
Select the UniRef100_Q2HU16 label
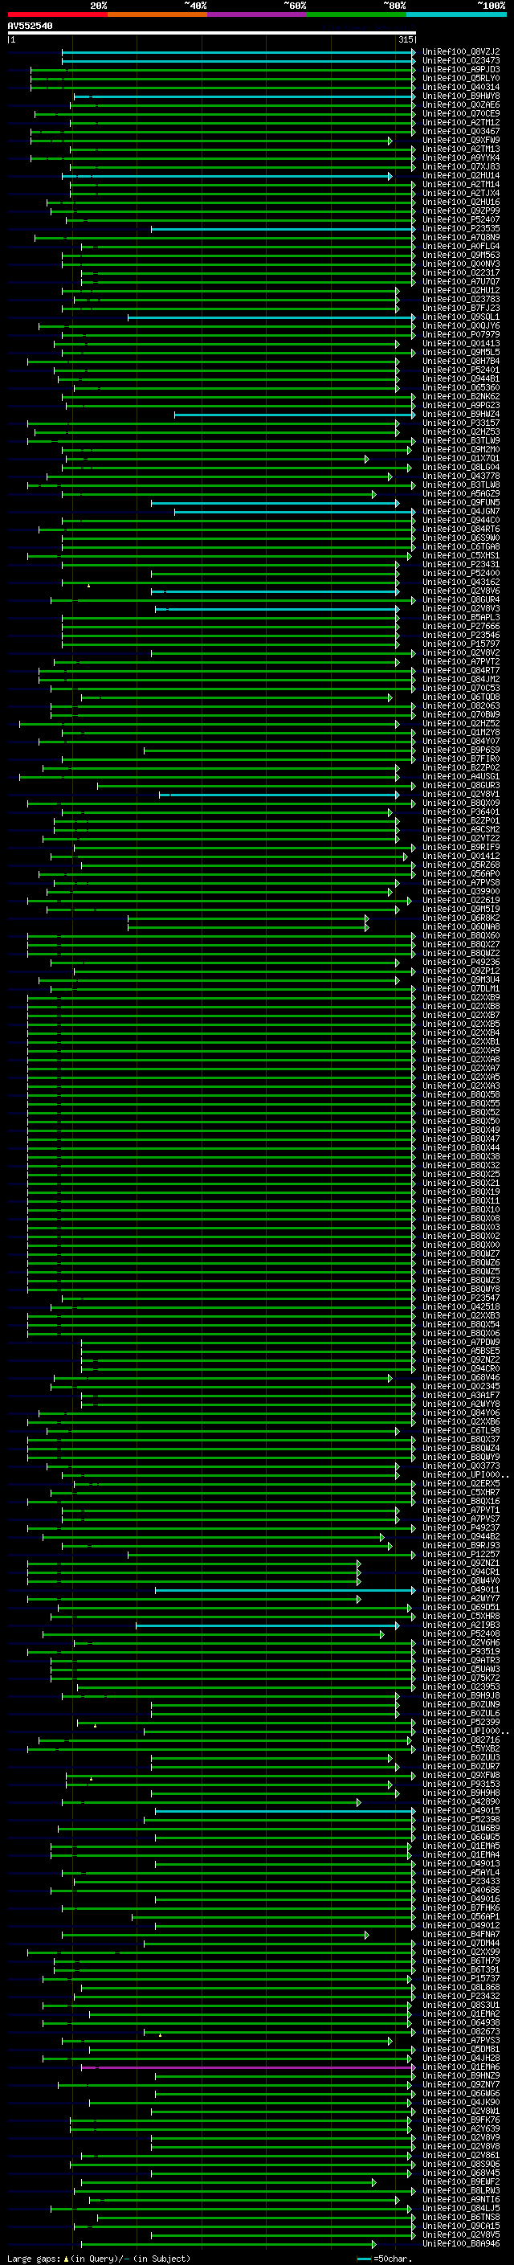[461, 202]
